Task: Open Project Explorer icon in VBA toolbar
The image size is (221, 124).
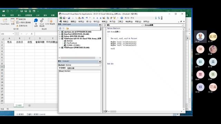Action: point(108,18)
